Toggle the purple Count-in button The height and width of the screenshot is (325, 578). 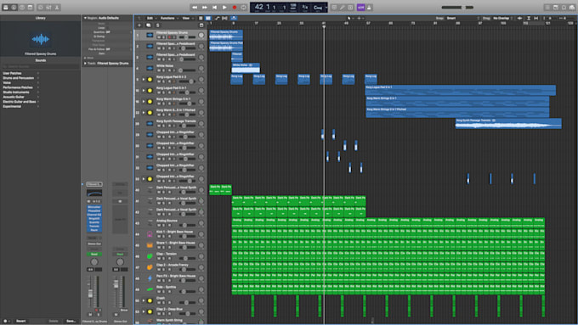coord(361,8)
